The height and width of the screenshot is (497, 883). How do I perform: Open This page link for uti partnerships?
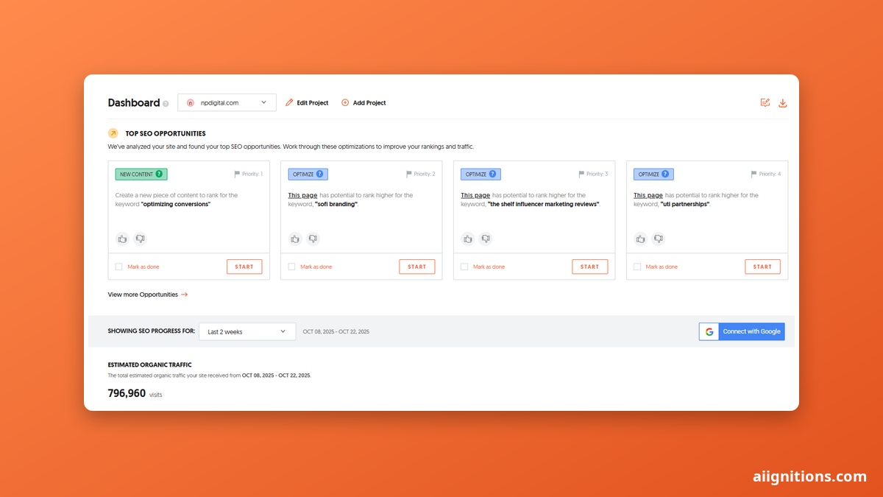tap(648, 195)
